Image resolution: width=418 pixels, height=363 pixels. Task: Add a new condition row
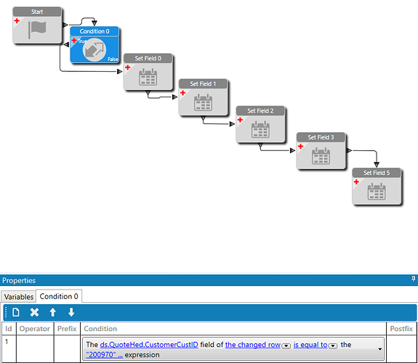tap(16, 312)
